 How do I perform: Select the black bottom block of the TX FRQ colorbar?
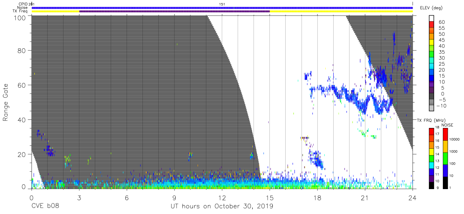[x=431, y=185]
